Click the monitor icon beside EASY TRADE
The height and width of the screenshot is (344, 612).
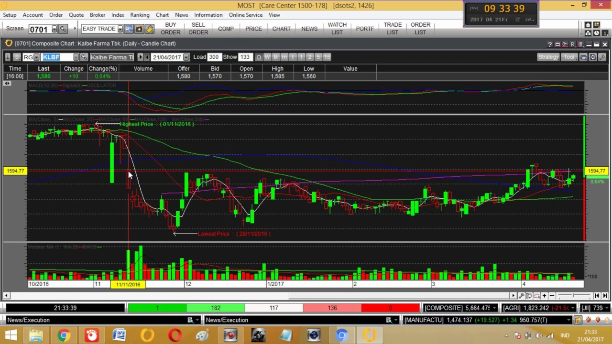tap(129, 29)
